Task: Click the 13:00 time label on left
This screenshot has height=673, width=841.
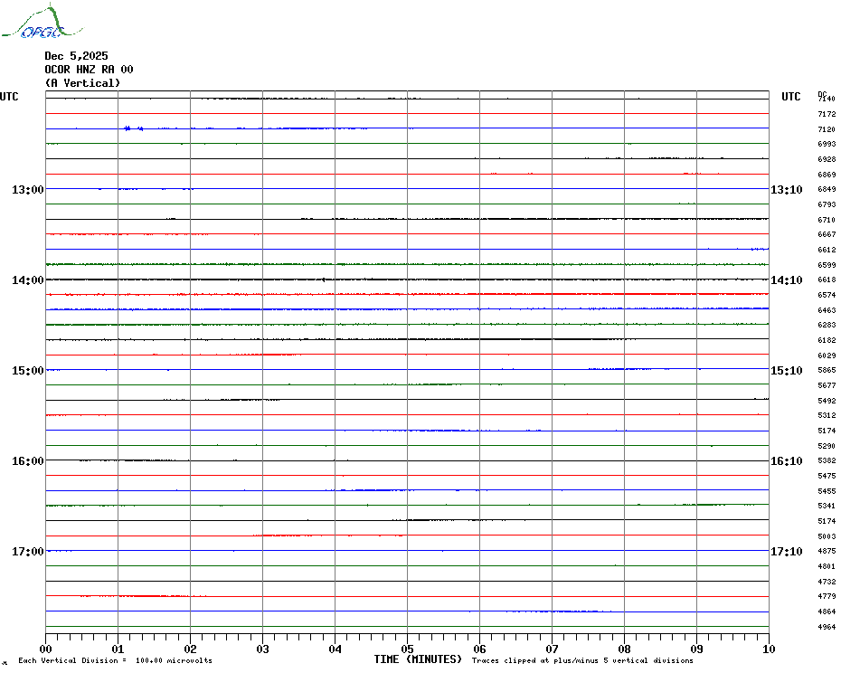Action: click(x=27, y=190)
